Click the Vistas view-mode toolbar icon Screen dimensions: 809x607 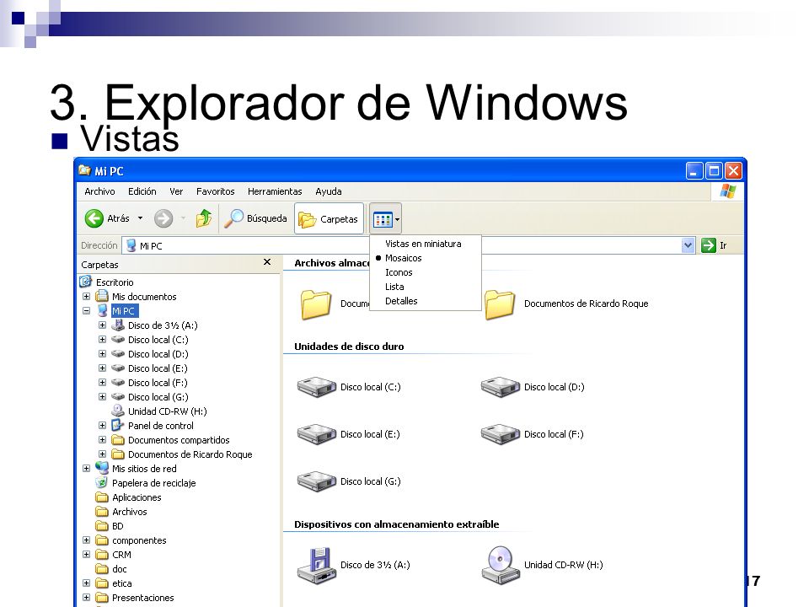click(x=383, y=219)
